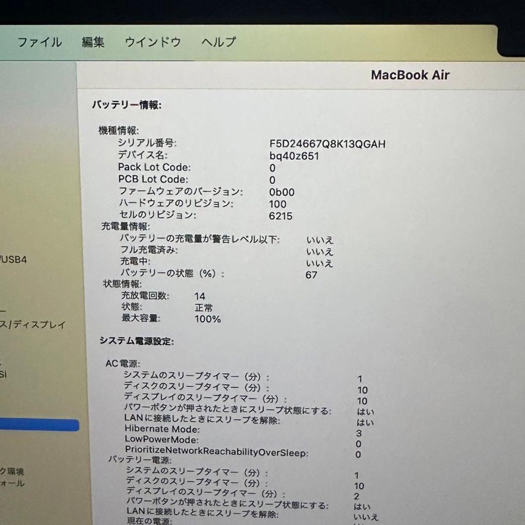Open the 編集 menu
Image resolution: width=525 pixels, height=525 pixels.
(94, 42)
